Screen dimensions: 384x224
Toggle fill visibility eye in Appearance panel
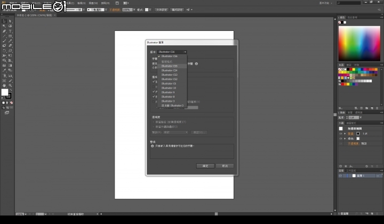[x=341, y=139]
